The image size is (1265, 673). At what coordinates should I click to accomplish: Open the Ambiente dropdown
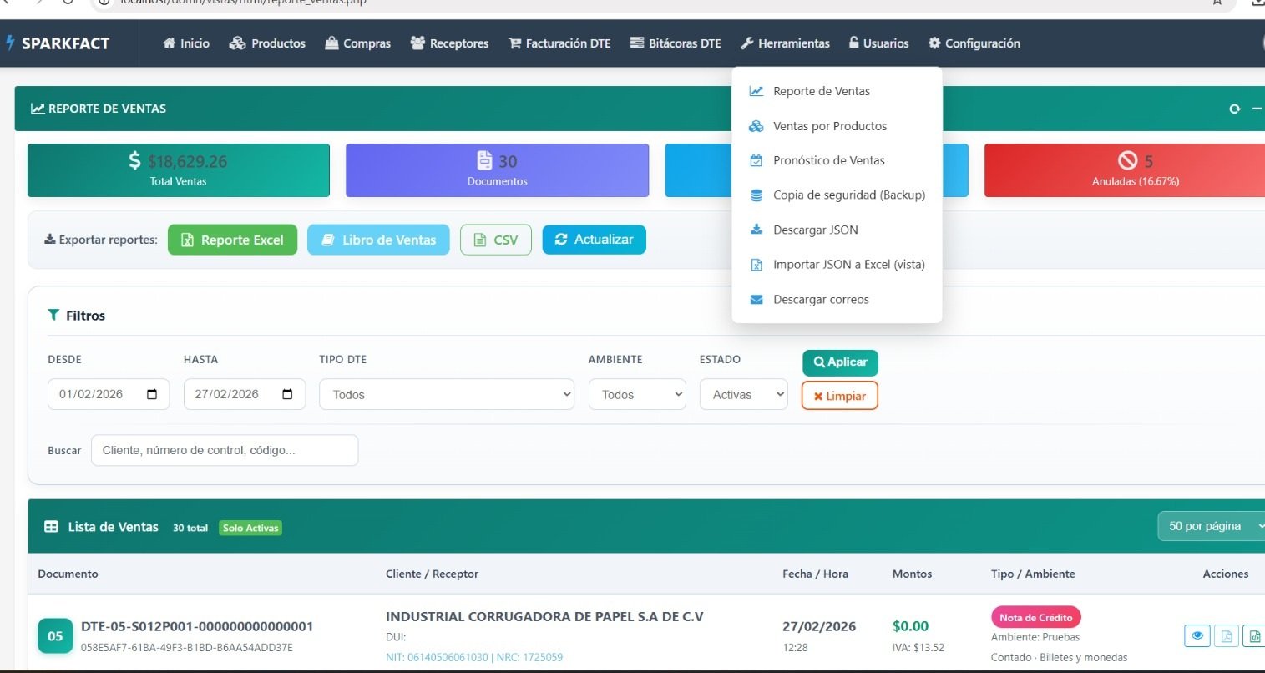[637, 395]
